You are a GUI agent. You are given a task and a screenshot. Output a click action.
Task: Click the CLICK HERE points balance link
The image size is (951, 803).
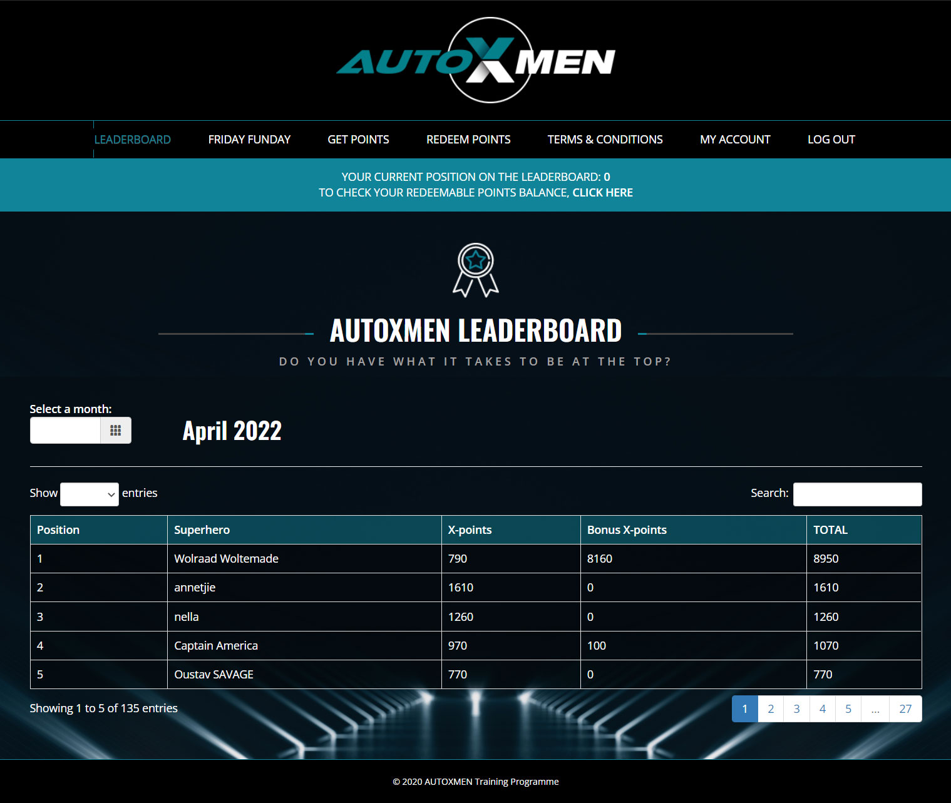602,193
